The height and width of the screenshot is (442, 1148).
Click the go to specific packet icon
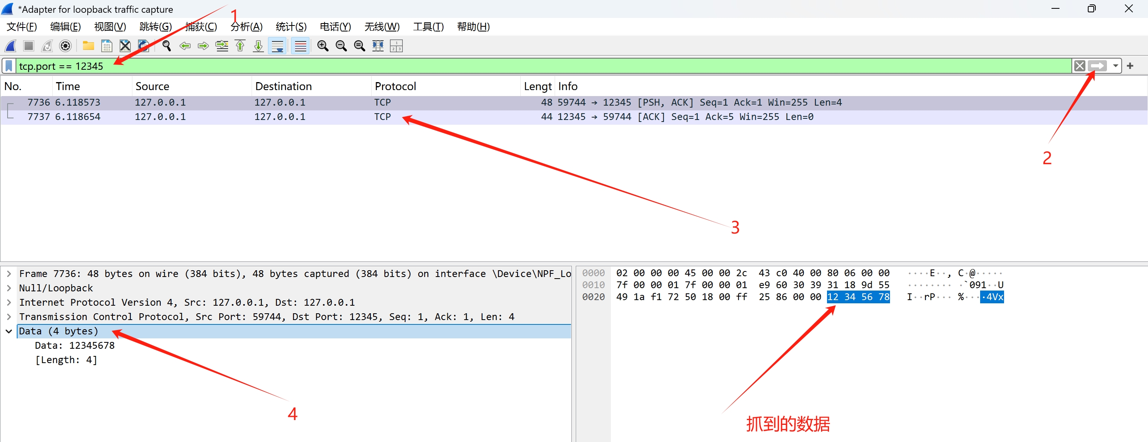click(222, 46)
